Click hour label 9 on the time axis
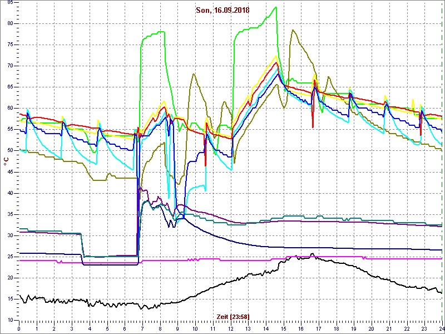Image resolution: width=445 pixels, height=334 pixels. coord(177,328)
